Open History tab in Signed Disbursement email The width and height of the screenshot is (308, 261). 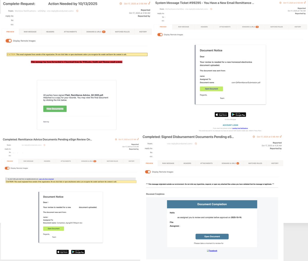[275, 163]
